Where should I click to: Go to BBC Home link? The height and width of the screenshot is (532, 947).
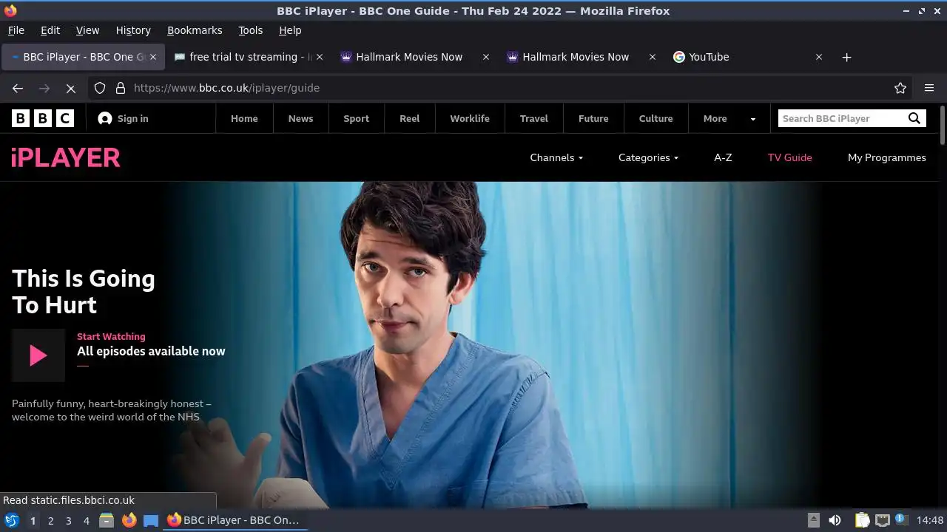tap(244, 118)
